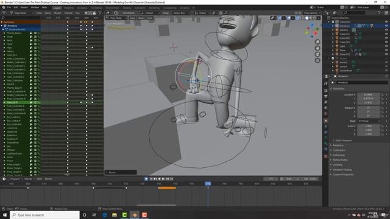Open Pose Mode dropdown in viewport
Screen dimensions: 390x219
[x=116, y=18]
